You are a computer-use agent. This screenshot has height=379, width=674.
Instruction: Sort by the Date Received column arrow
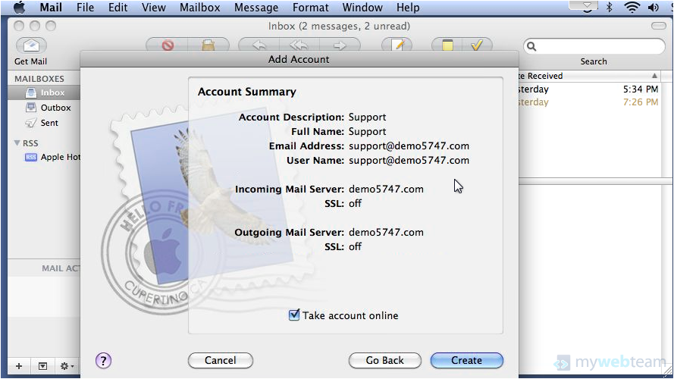click(654, 76)
